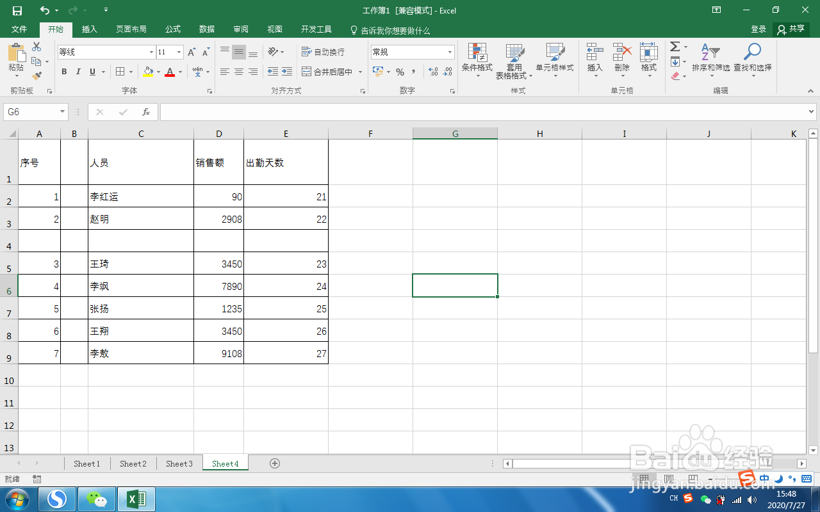Select the Sheet2 worksheet tab
The height and width of the screenshot is (512, 820).
(x=133, y=463)
